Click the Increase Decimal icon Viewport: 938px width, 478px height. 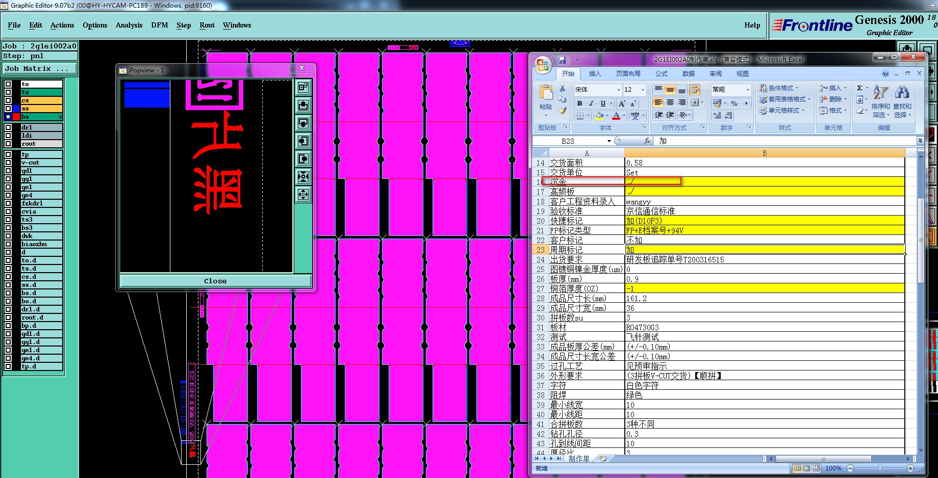[717, 116]
